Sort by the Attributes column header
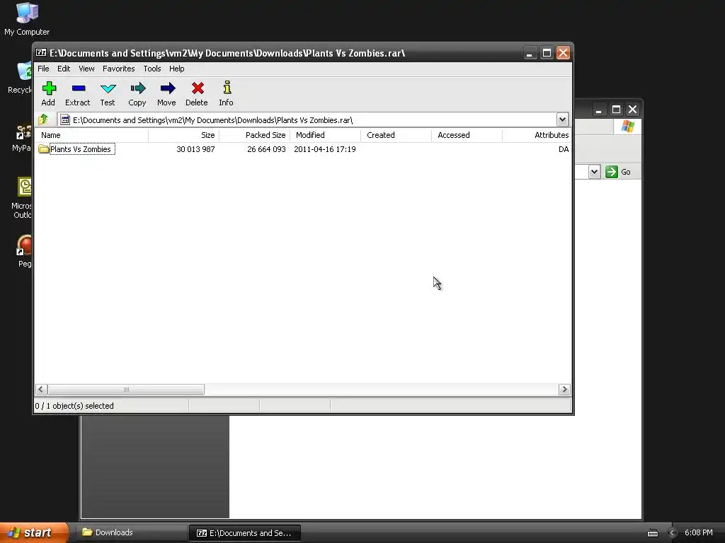The image size is (725, 543). click(537, 135)
